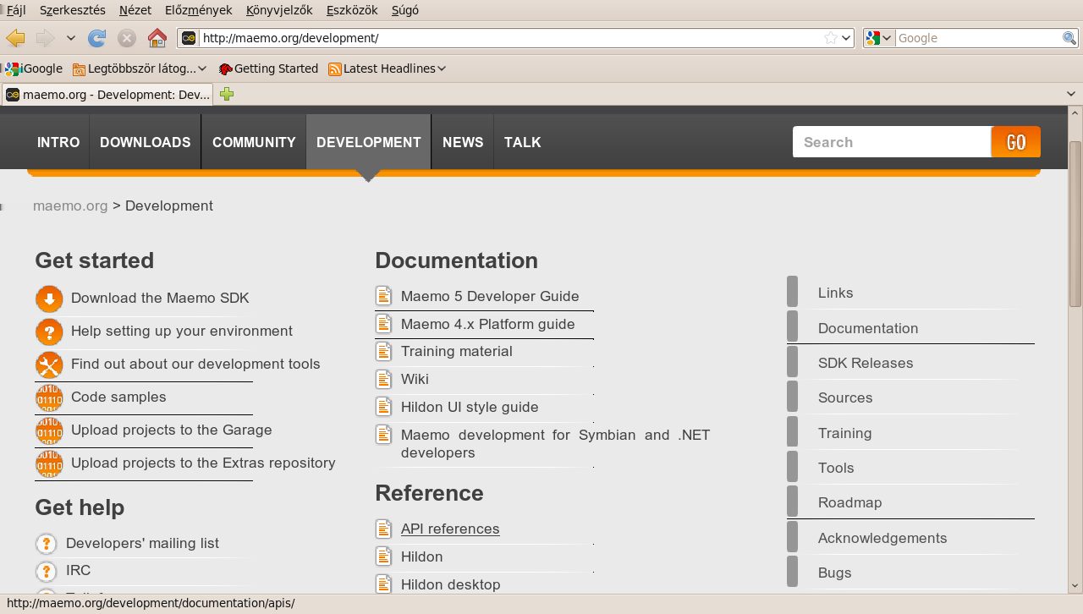Viewport: 1083px width, 614px height.
Task: Open the Szerkesztés menu
Action: point(73,10)
